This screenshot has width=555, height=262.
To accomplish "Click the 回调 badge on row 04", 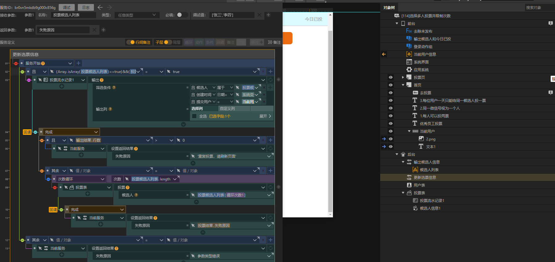I will pyautogui.click(x=27, y=132).
